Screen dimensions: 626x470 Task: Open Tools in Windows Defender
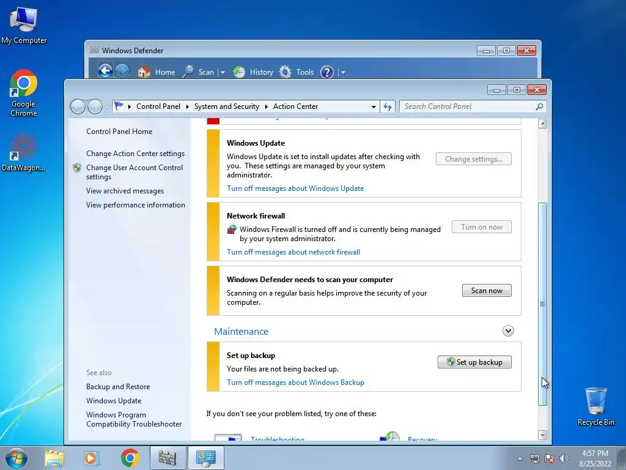click(296, 72)
